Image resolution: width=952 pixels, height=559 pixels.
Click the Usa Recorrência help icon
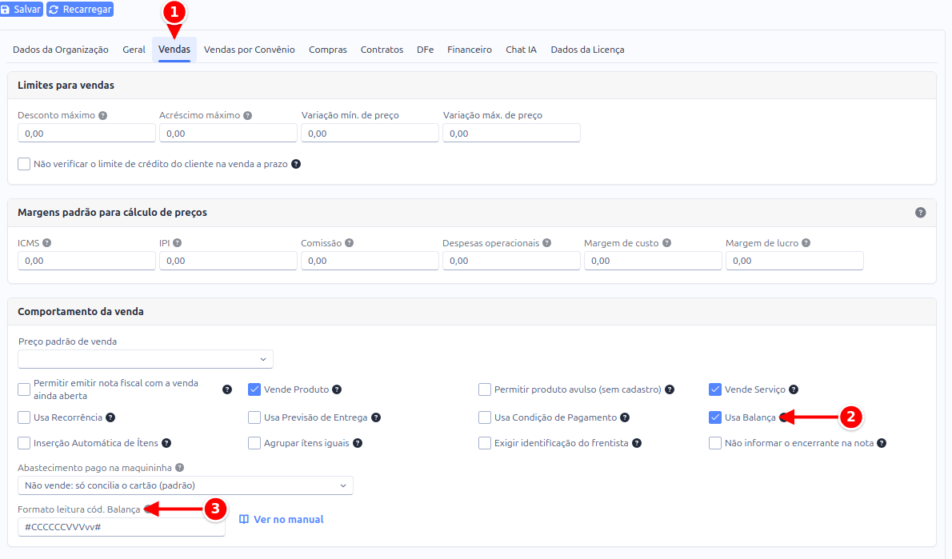(110, 417)
